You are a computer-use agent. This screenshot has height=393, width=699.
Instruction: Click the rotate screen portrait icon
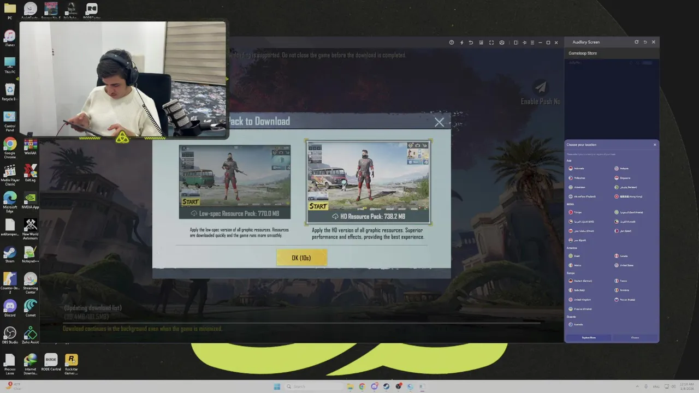click(x=516, y=43)
